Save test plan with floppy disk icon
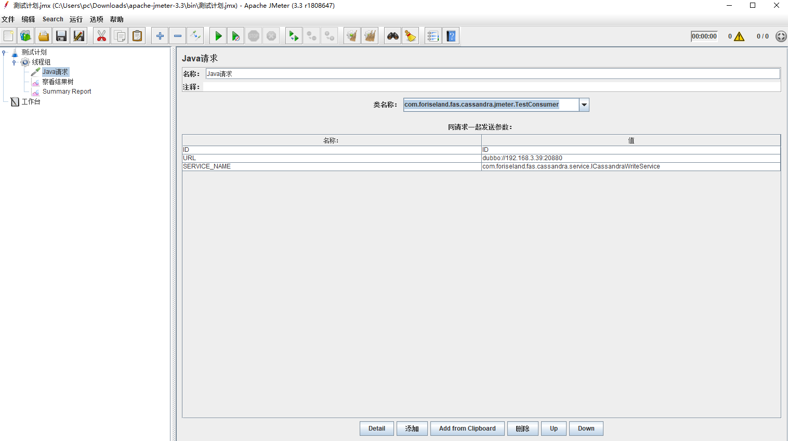Screen dimensions: 788x441 coord(61,36)
